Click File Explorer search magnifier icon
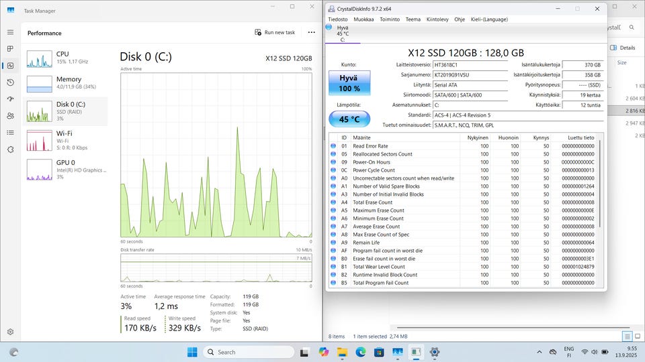The height and width of the screenshot is (362, 645). tap(632, 27)
